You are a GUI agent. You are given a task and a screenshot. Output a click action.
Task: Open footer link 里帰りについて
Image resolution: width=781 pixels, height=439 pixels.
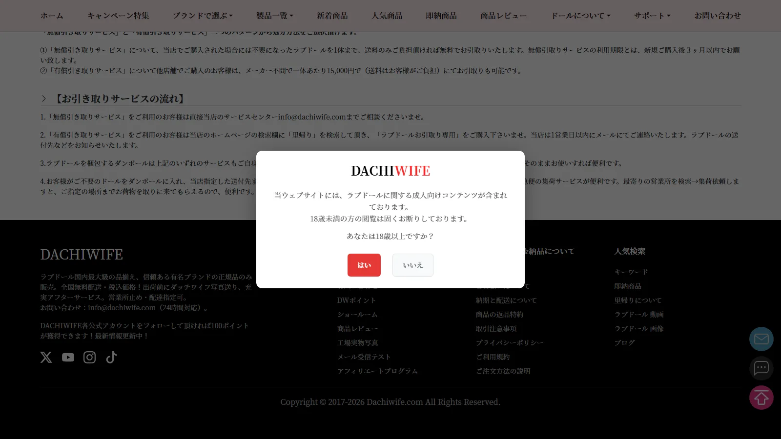point(638,300)
